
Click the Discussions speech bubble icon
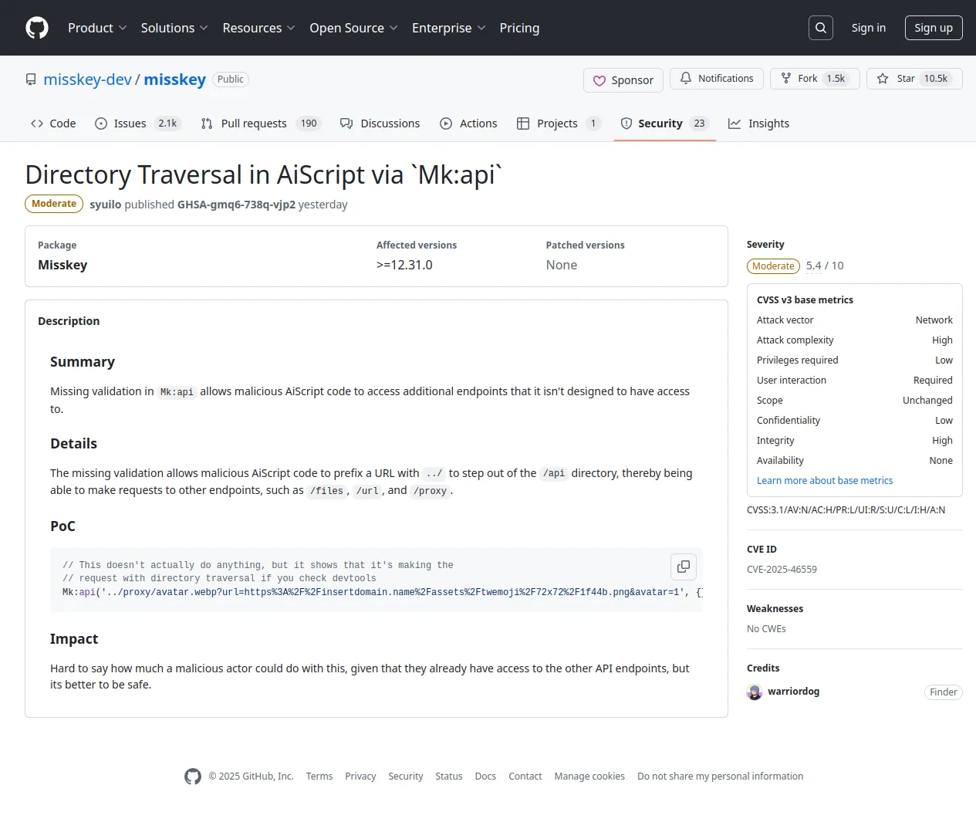(346, 124)
